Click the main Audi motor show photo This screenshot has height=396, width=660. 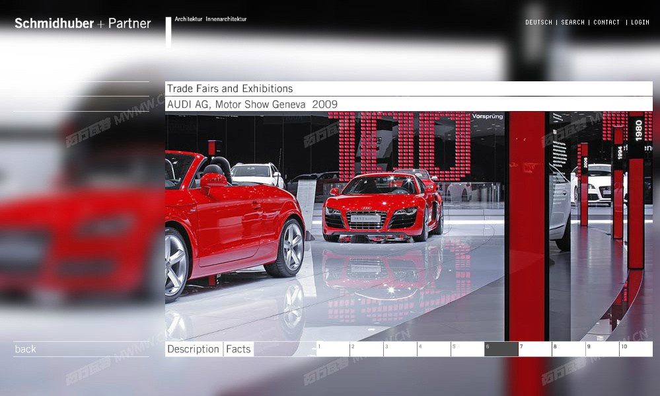[409, 226]
